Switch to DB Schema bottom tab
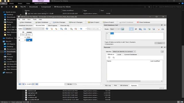 124,86
